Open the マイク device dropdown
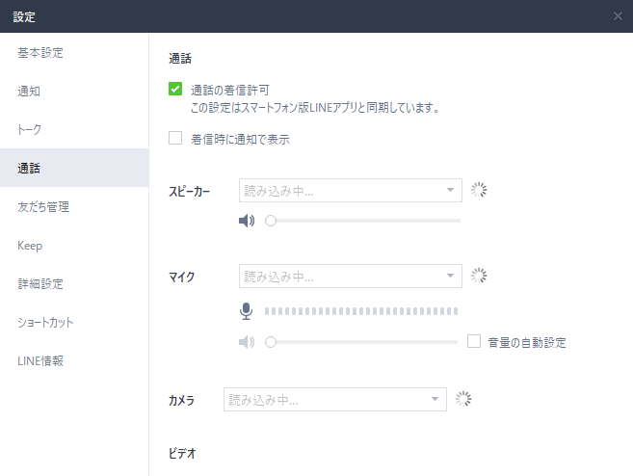The height and width of the screenshot is (476, 633). (351, 277)
